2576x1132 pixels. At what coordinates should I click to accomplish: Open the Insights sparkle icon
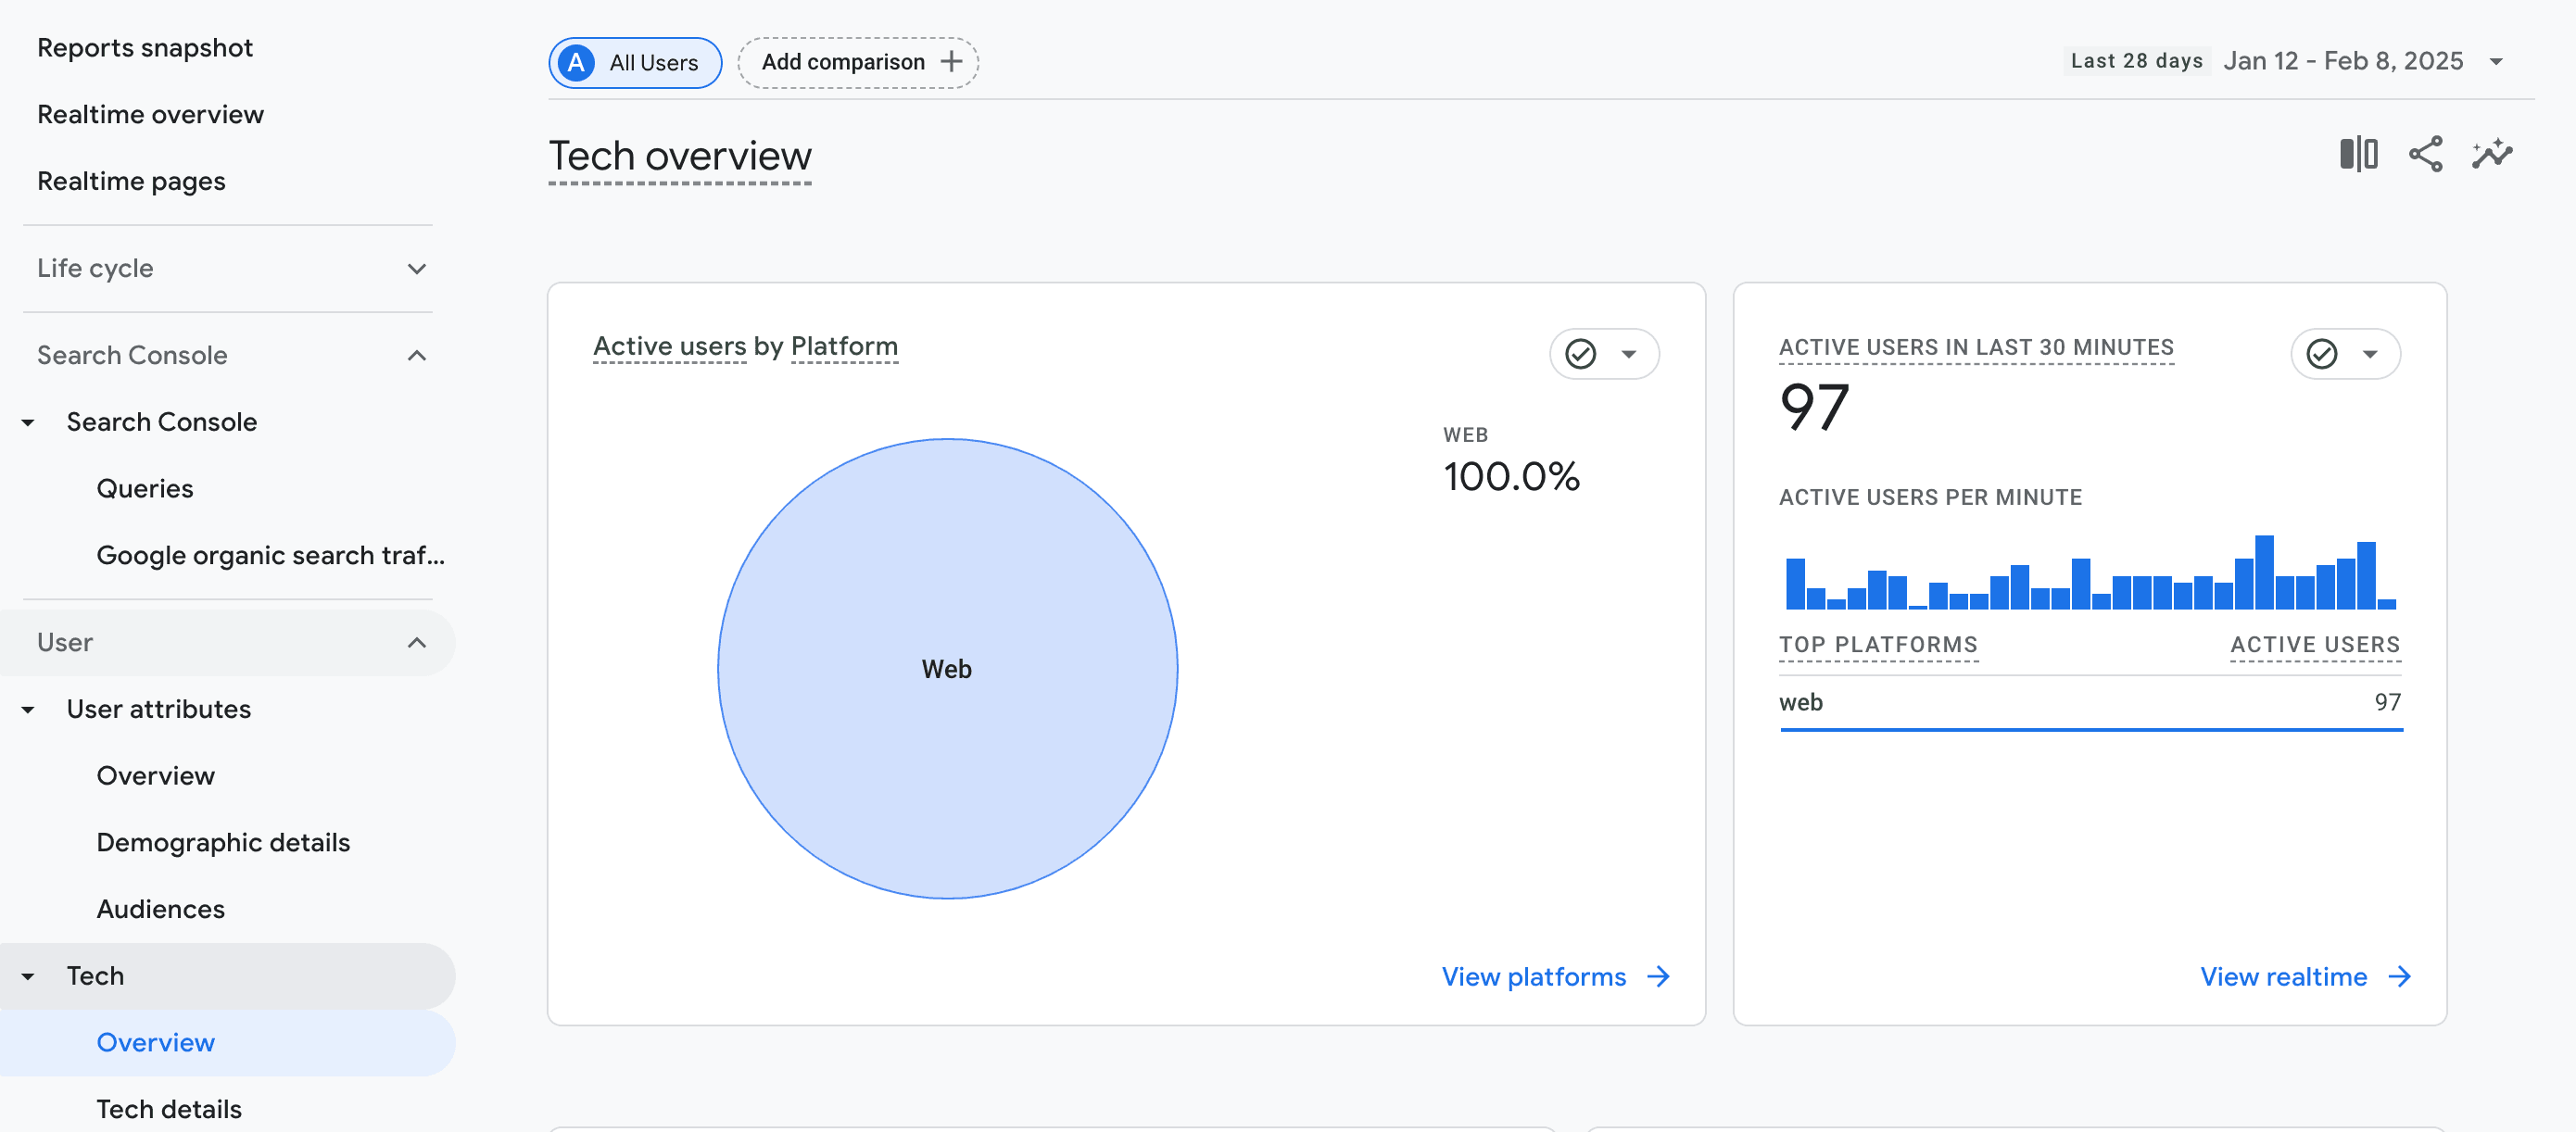coord(2491,154)
